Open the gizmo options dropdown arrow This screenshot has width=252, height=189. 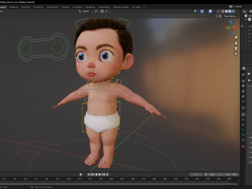click(205, 12)
